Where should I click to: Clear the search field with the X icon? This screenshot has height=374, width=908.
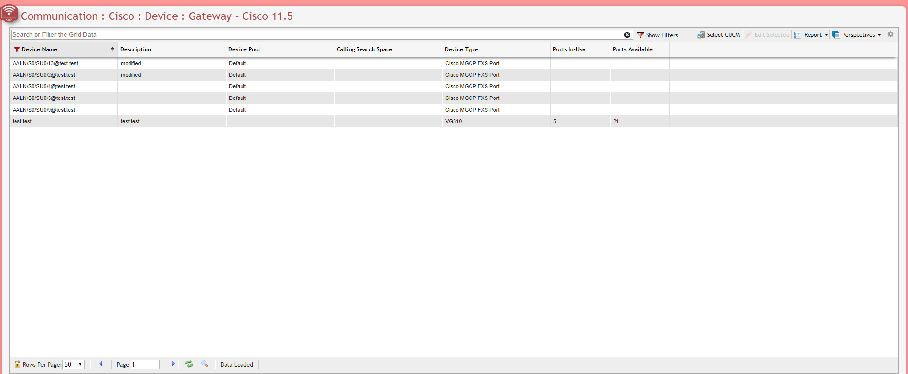(x=627, y=35)
